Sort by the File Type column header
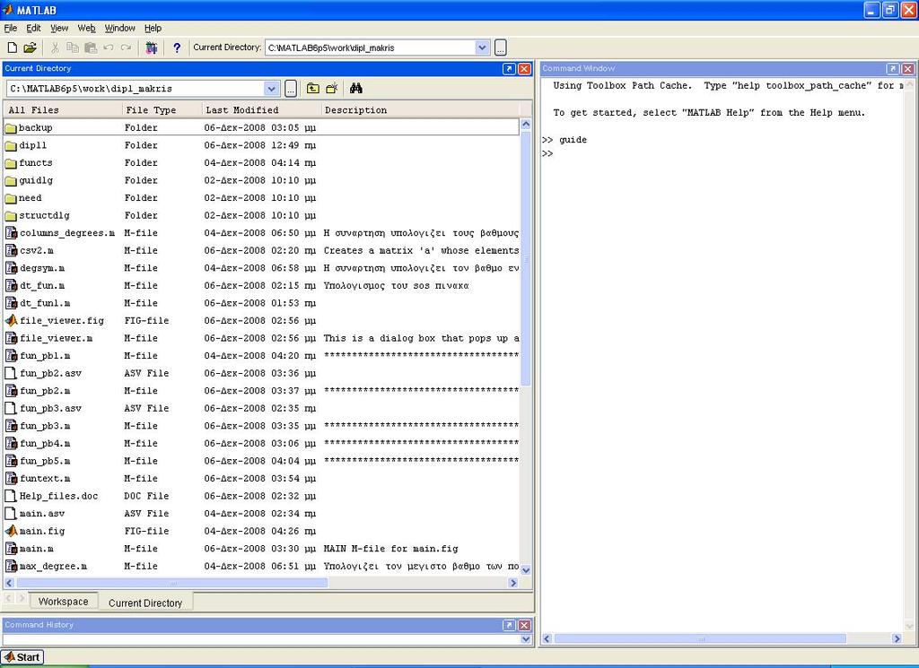919x668 pixels. click(x=162, y=110)
